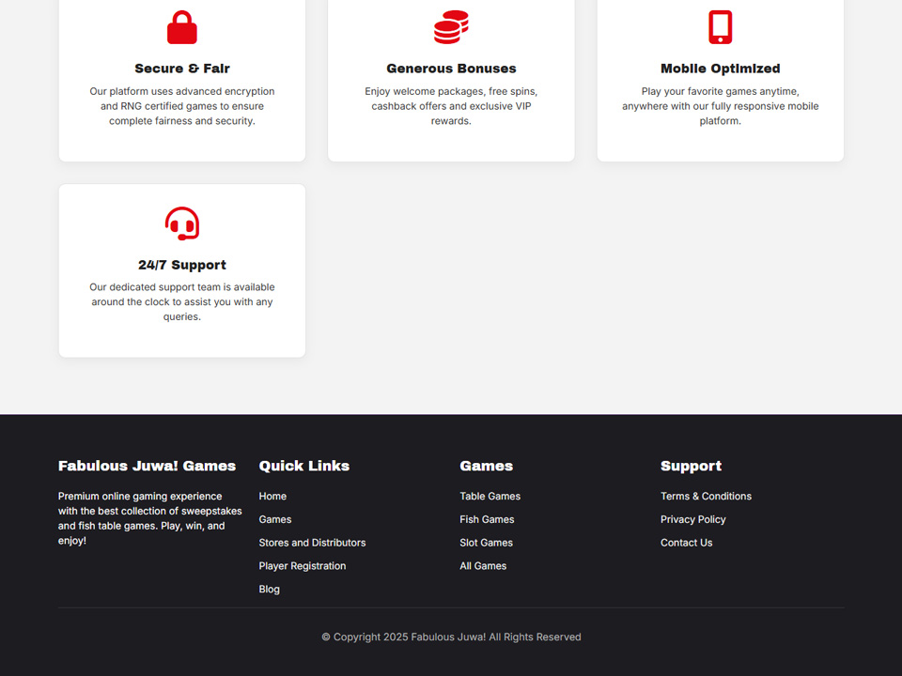902x676 pixels.
Task: Click the Fabulous Juwa! Games footer heading
Action: coord(147,466)
